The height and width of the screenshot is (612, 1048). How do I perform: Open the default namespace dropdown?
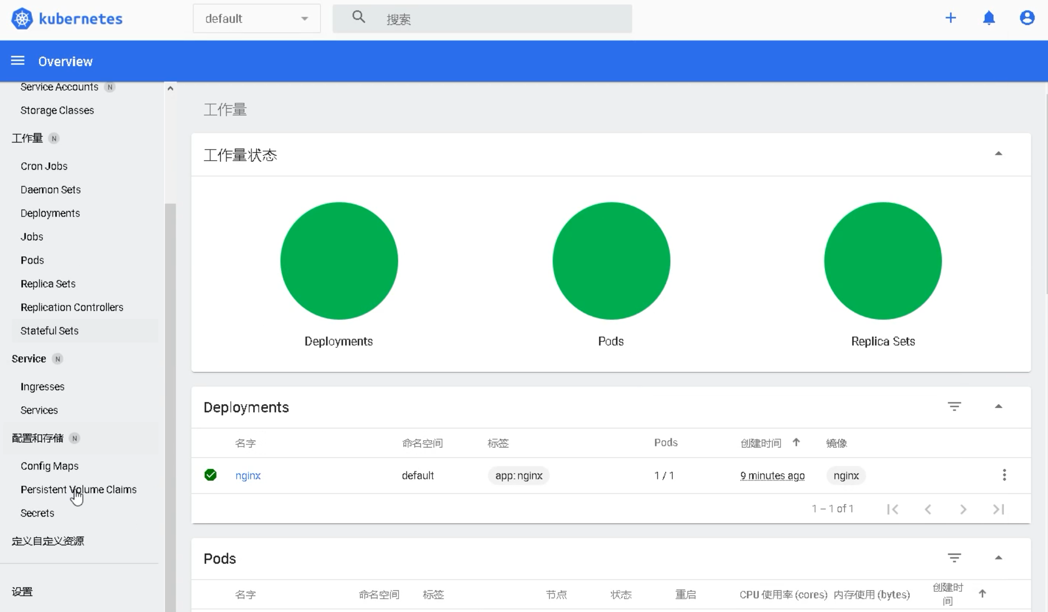256,18
